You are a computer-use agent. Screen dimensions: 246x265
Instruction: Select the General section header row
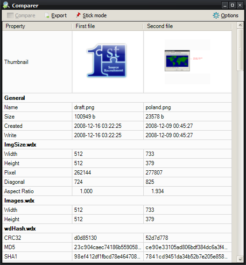point(117,98)
